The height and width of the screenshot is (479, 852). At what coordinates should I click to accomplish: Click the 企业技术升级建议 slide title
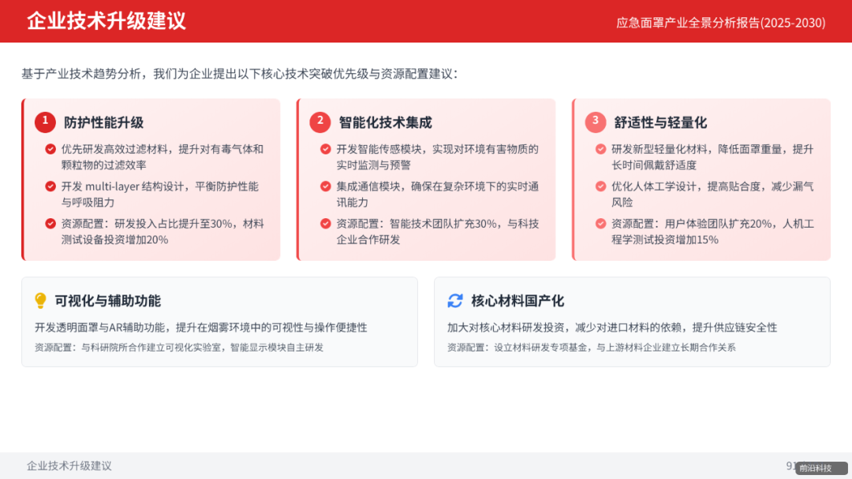click(106, 22)
